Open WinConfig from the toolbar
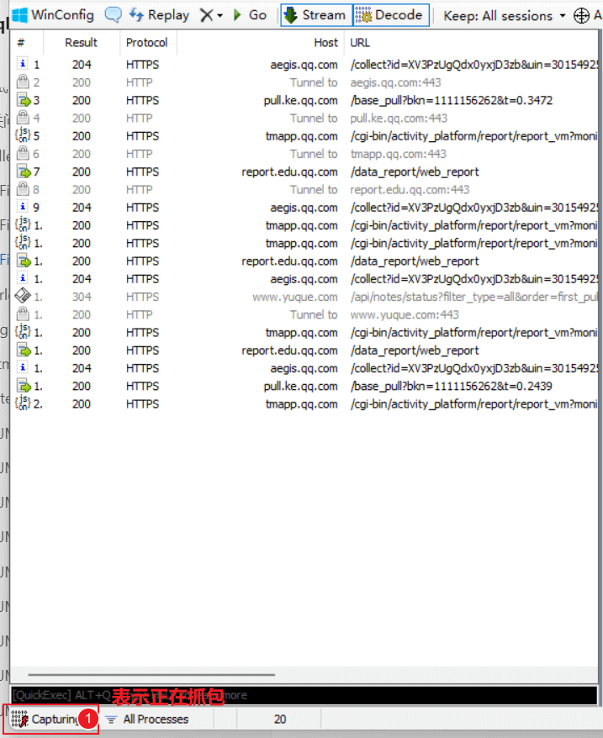 [x=53, y=15]
